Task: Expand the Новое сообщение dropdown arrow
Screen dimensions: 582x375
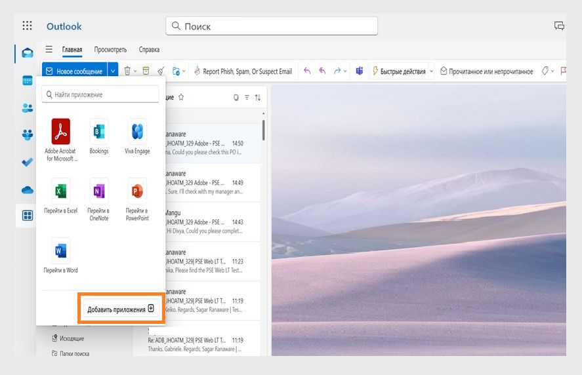Action: point(113,71)
